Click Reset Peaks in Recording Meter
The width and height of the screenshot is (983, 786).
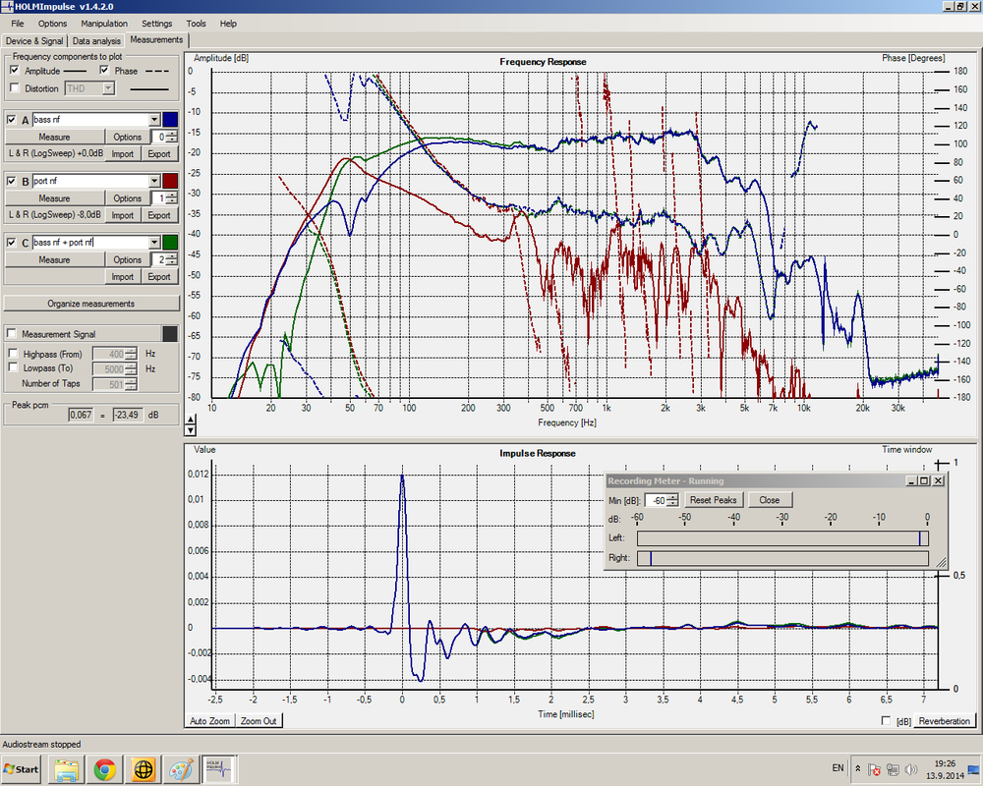point(713,499)
